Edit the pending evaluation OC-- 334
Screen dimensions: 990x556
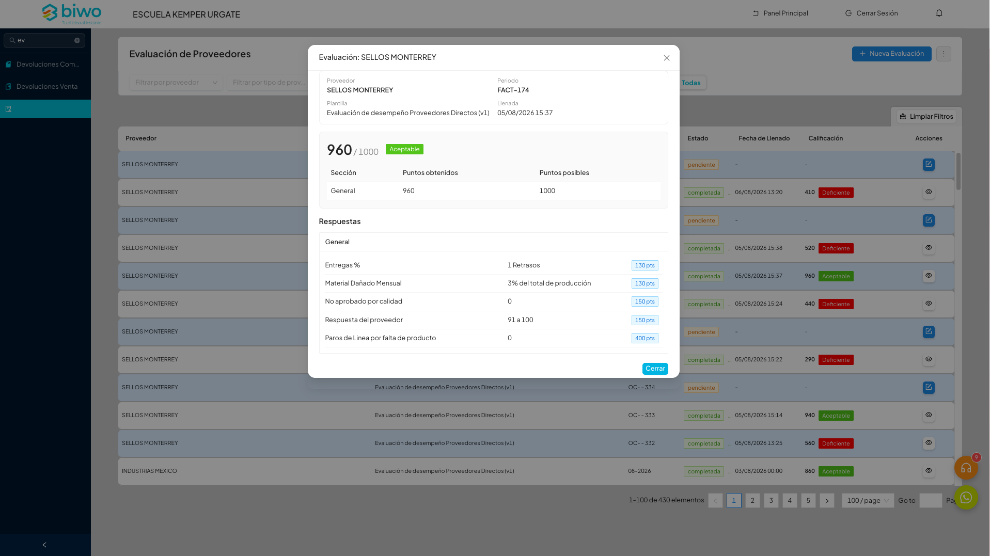click(x=929, y=388)
